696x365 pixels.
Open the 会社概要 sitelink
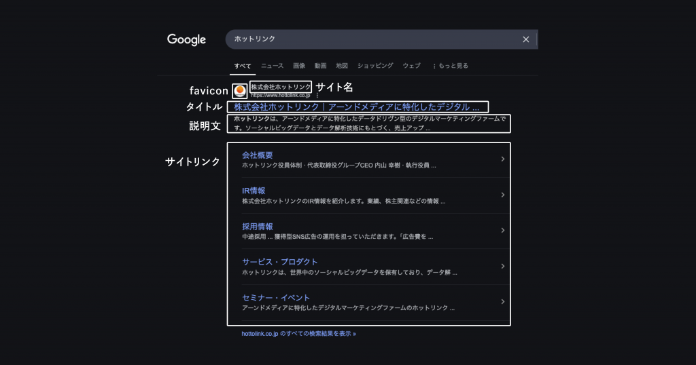258,155
